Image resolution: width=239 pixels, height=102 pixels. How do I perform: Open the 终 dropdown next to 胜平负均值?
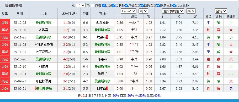click(191, 11)
